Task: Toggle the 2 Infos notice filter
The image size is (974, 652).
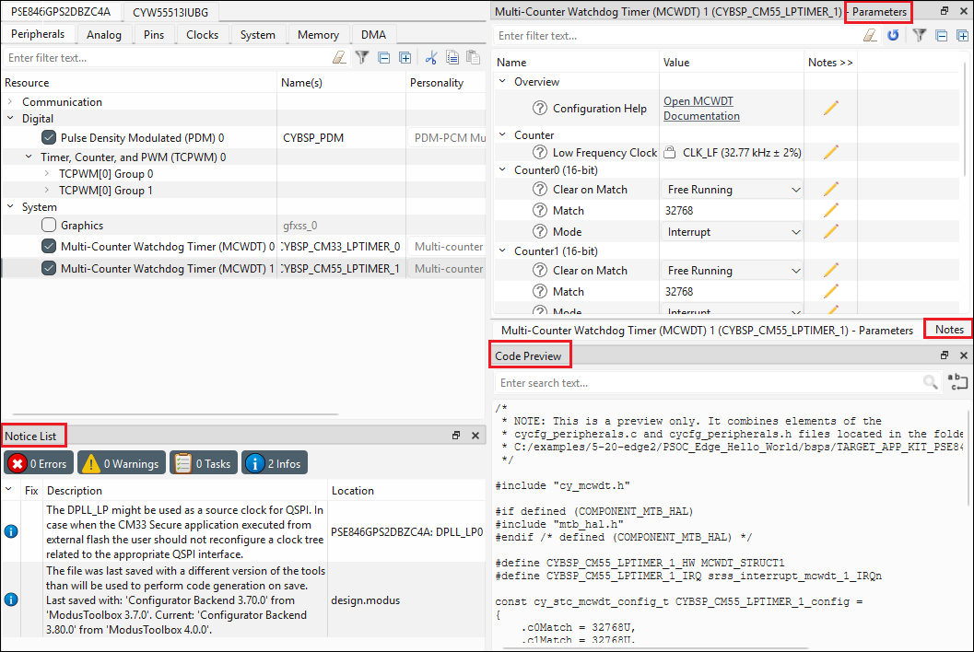Action: tap(275, 463)
